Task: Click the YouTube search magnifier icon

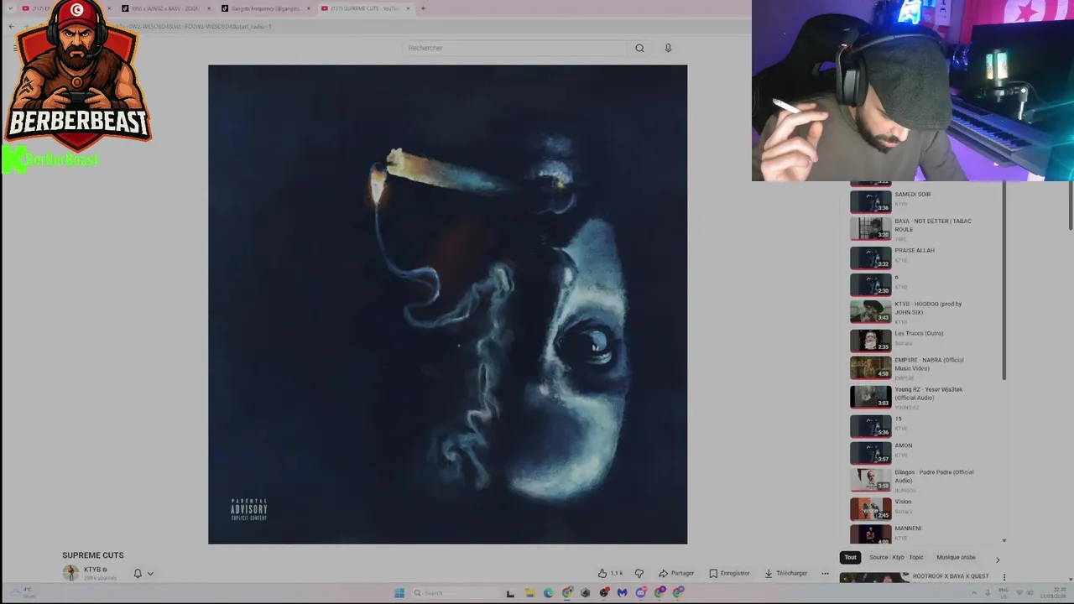Action: (639, 48)
